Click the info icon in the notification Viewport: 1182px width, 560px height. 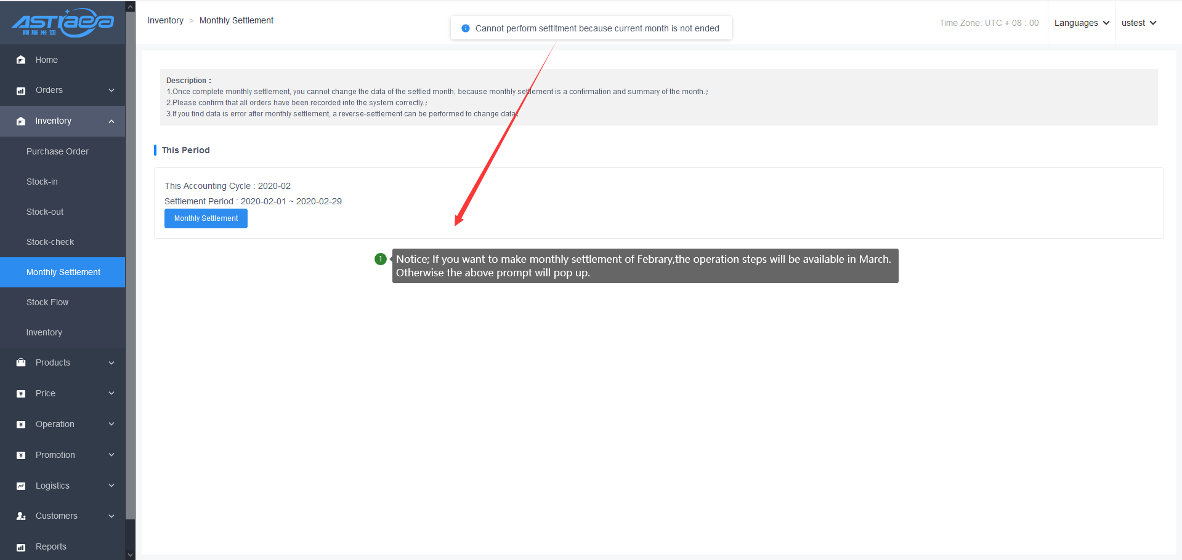coord(466,28)
